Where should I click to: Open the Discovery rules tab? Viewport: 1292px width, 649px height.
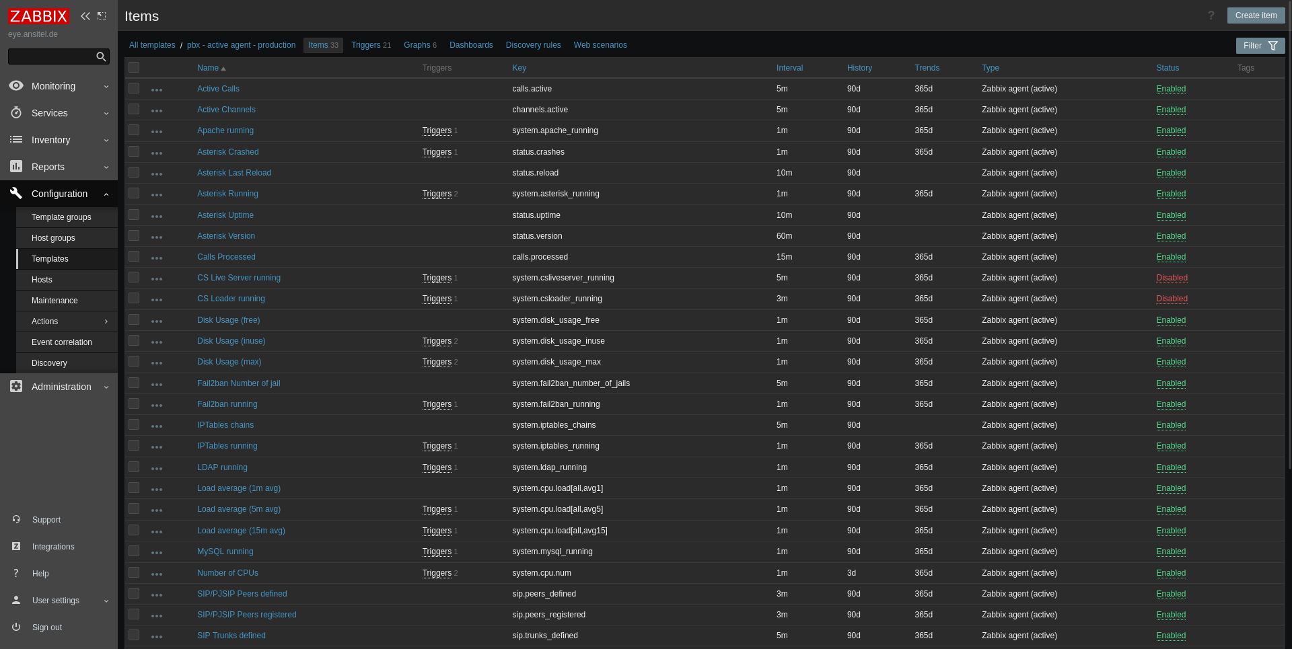click(x=533, y=45)
